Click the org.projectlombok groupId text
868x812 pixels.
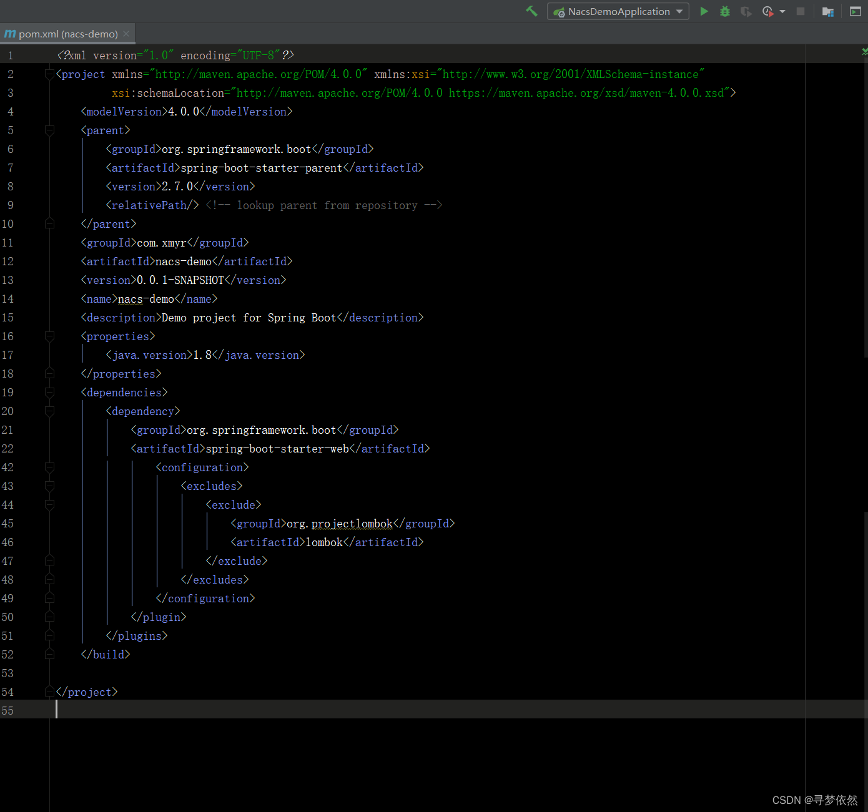340,524
